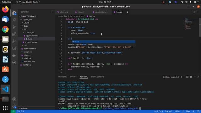Open the Remote Explorer view
201x113 pixels.
point(14,48)
